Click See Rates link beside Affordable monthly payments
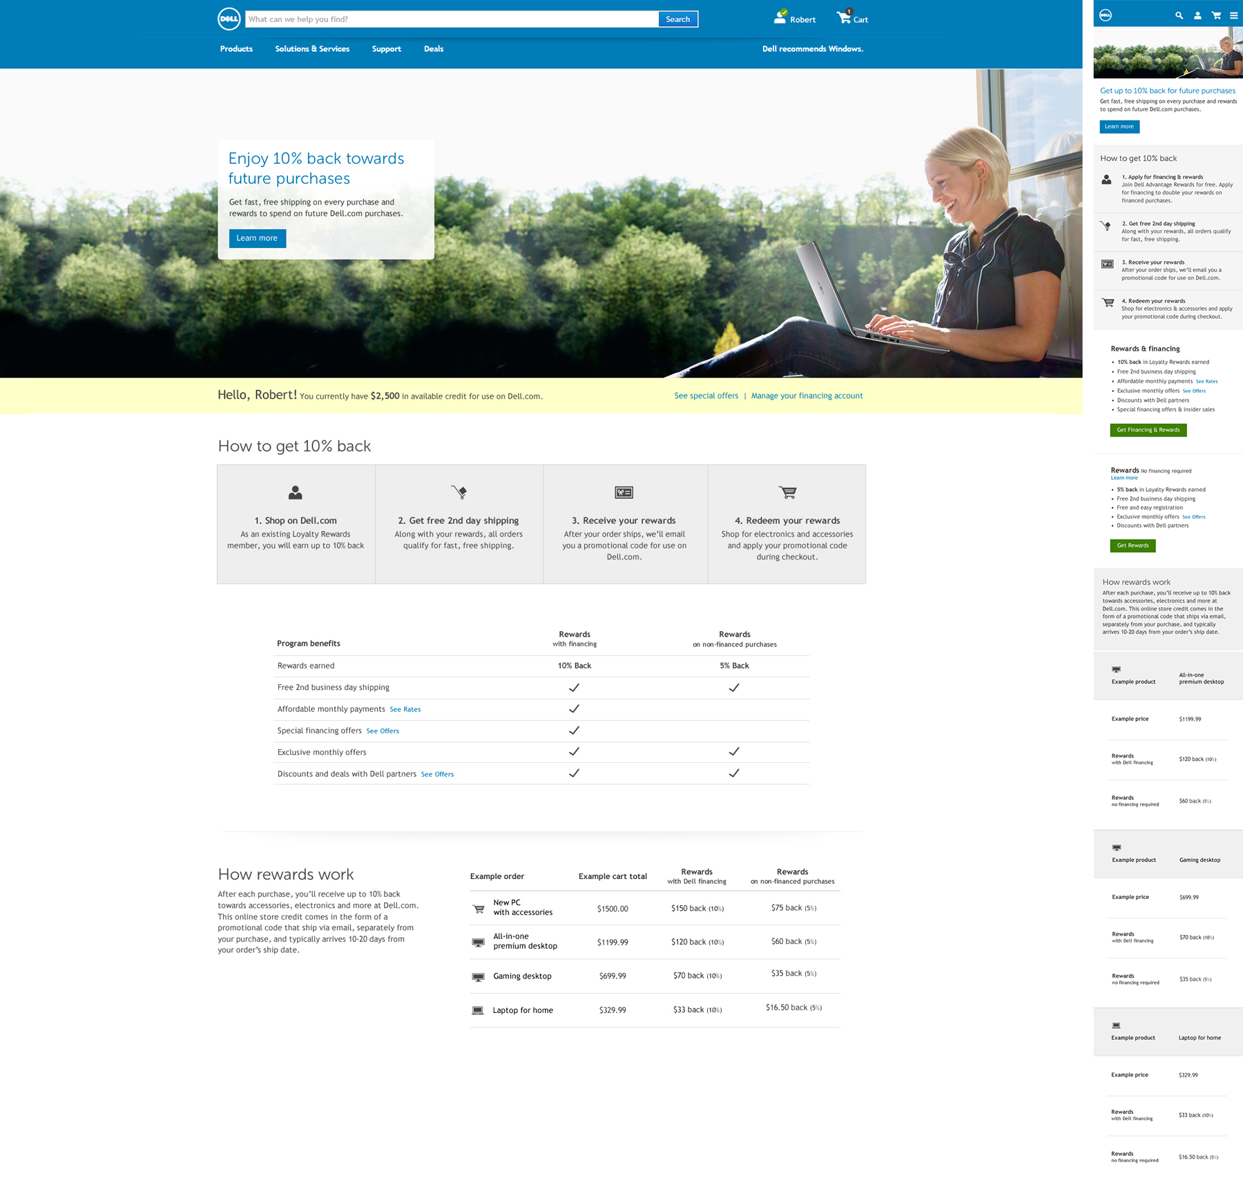The height and width of the screenshot is (1196, 1243). coord(405,709)
